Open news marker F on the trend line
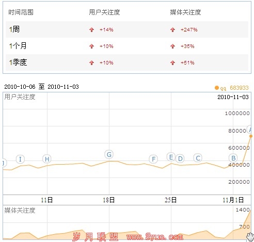254x242 pixels. click(153, 159)
